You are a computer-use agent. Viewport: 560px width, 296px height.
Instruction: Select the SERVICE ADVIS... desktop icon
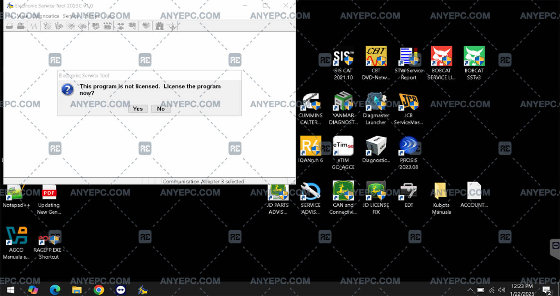click(310, 198)
